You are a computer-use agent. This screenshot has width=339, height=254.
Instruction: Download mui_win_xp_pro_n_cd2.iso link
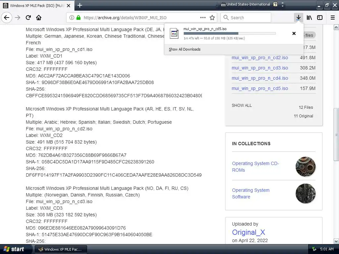[260, 58]
